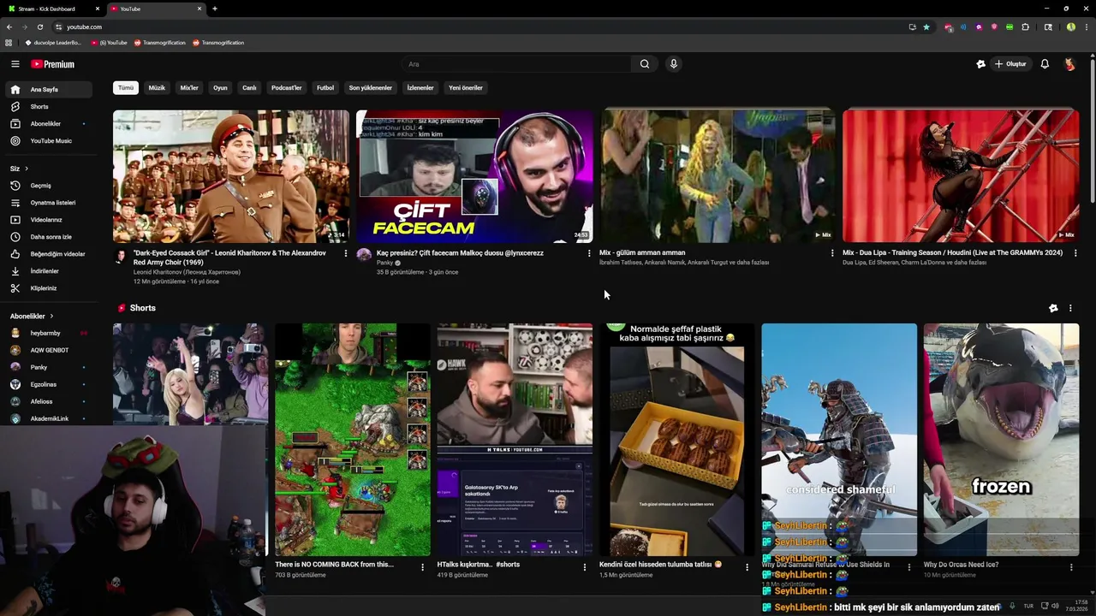Open the hamburger guide menu beside the YouTube logo
The width and height of the screenshot is (1096, 616).
tap(15, 64)
